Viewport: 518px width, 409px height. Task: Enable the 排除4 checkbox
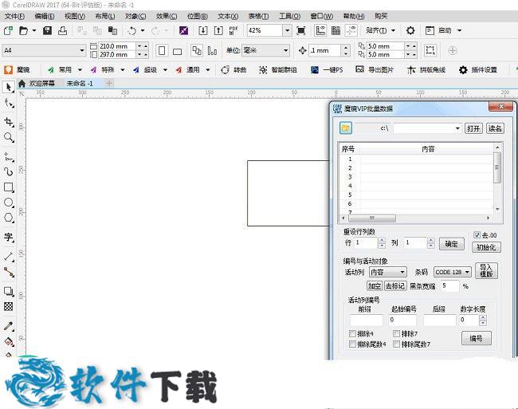click(x=352, y=333)
